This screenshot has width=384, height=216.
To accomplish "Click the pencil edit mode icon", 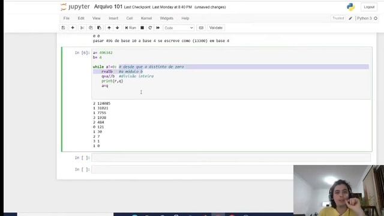I will (x=350, y=18).
